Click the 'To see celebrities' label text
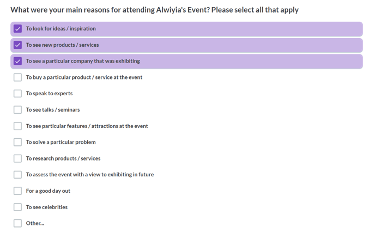 coord(47,207)
